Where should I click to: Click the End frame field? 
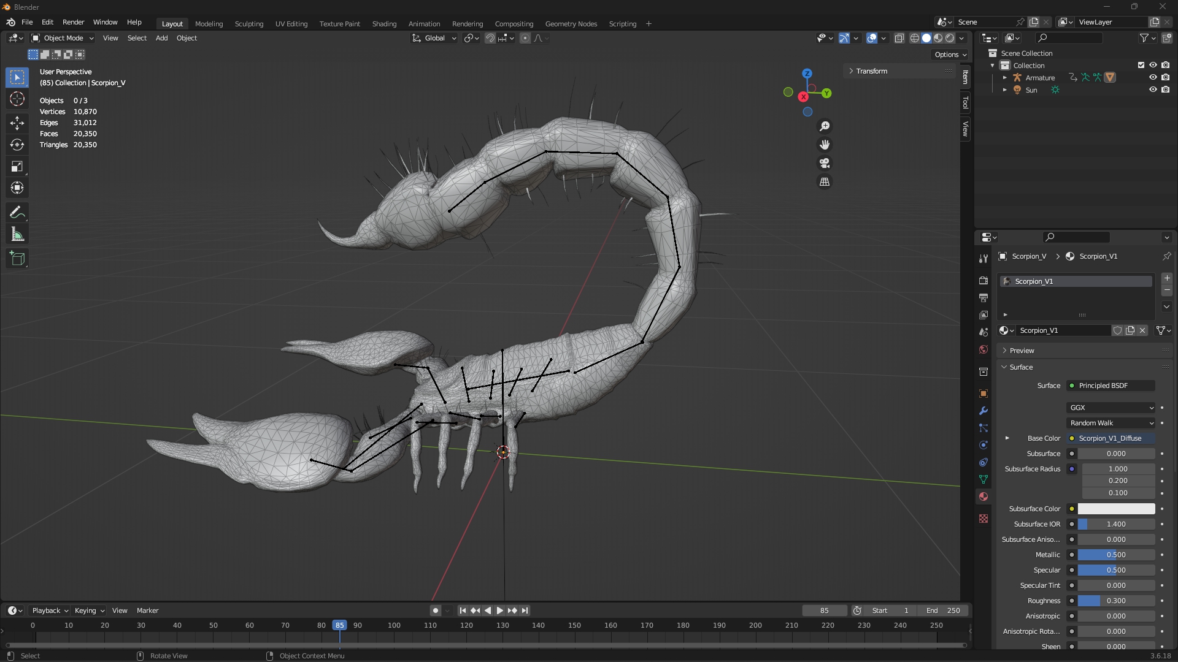tap(944, 611)
